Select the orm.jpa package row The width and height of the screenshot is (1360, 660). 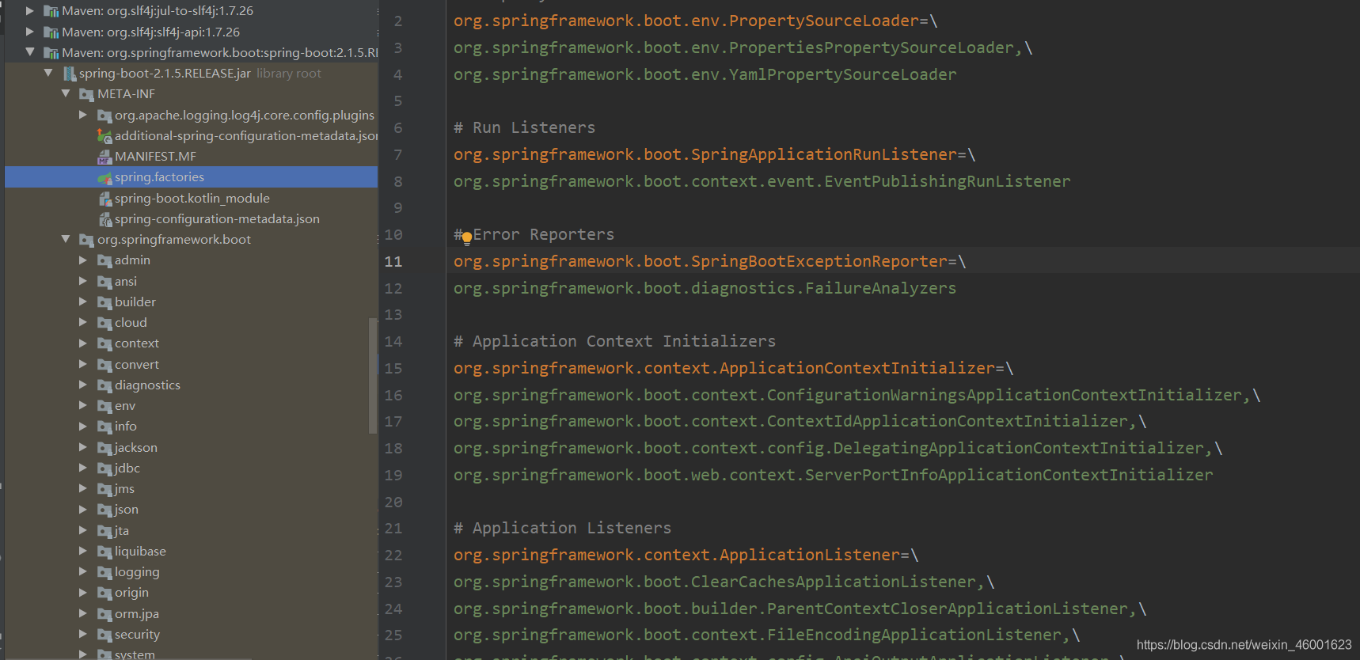(x=192, y=613)
